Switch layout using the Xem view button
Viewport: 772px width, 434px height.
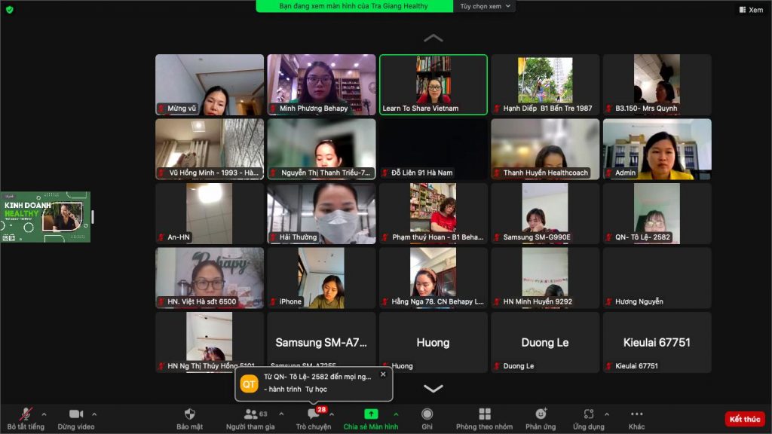[752, 9]
